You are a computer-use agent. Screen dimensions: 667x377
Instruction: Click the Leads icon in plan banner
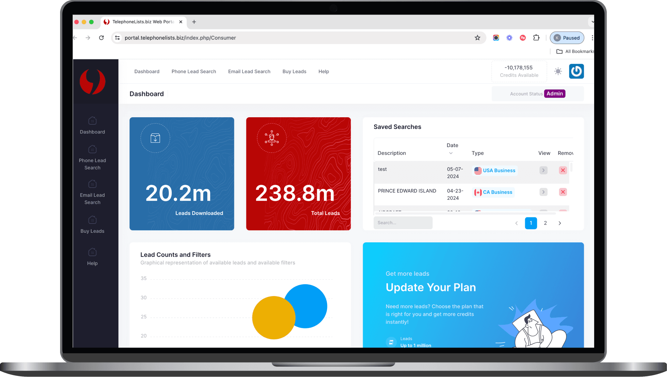391,342
